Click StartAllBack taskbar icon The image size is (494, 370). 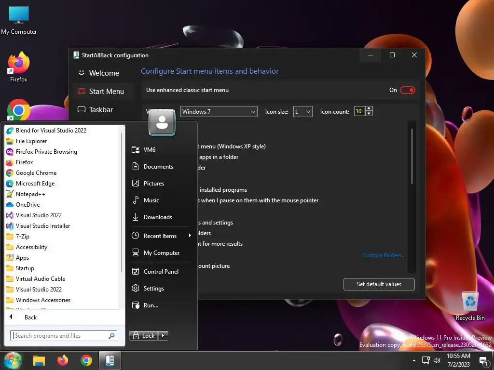click(110, 360)
